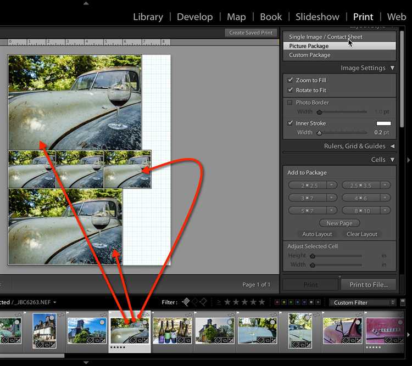Collapse the Image Settings panel
412x366 pixels.
click(x=392, y=67)
